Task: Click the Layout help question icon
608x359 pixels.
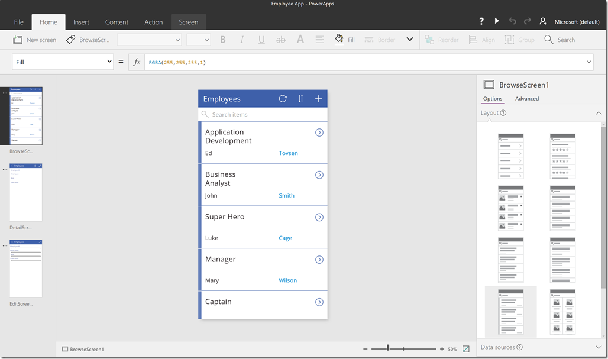Action: [x=503, y=113]
